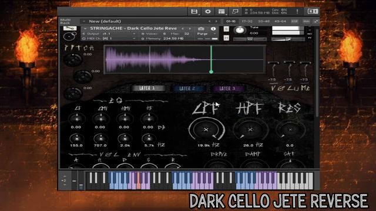
Task: Click the 5.7k Hz frequency knob
Action: click(x=149, y=138)
